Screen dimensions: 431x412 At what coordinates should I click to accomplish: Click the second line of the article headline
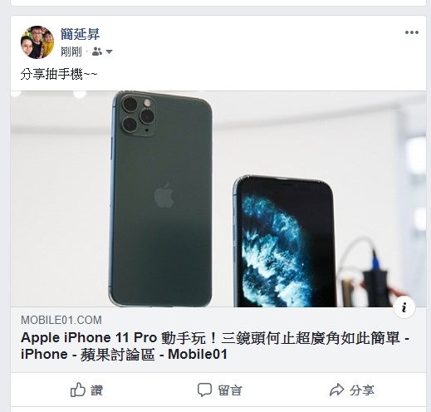[124, 355]
